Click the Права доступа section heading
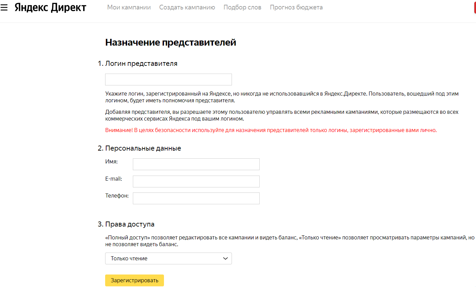The height and width of the screenshot is (287, 476). click(129, 224)
